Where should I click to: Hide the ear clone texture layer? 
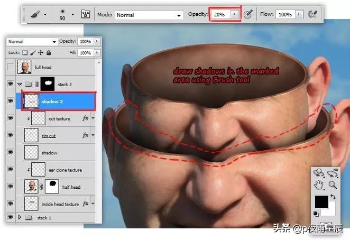(10, 169)
